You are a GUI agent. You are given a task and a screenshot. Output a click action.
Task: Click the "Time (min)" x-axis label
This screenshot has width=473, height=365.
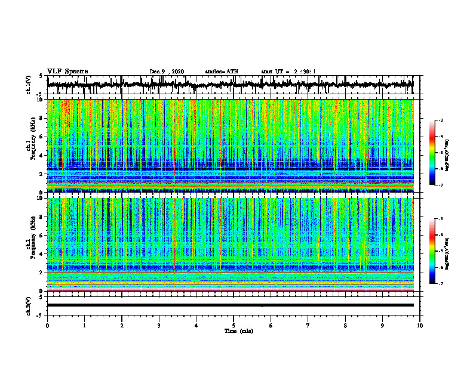[x=239, y=331]
